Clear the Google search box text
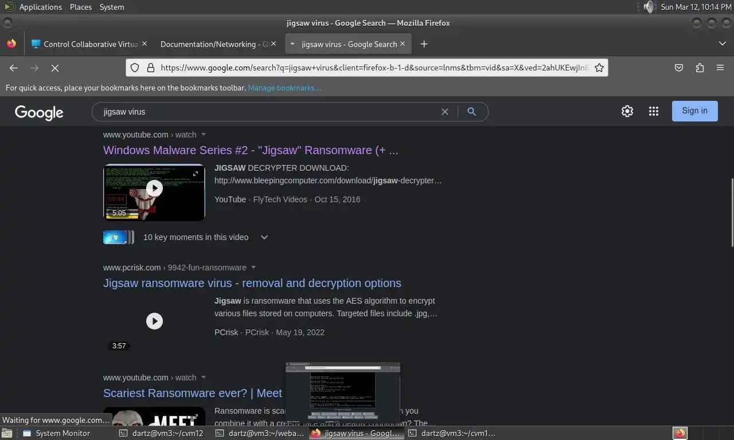The width and height of the screenshot is (734, 440). 444,112
